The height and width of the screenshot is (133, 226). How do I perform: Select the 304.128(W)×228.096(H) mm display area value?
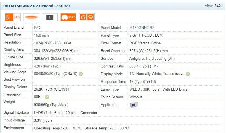(x=57, y=51)
